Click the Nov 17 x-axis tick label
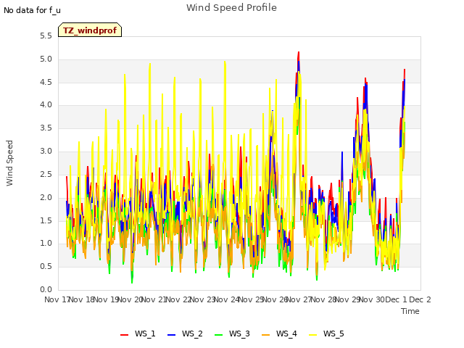This screenshot has height=348, width=464. tap(57, 299)
